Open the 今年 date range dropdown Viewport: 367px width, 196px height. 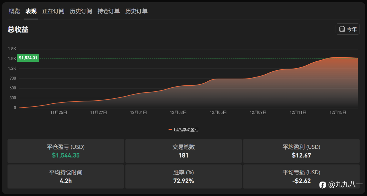click(348, 29)
